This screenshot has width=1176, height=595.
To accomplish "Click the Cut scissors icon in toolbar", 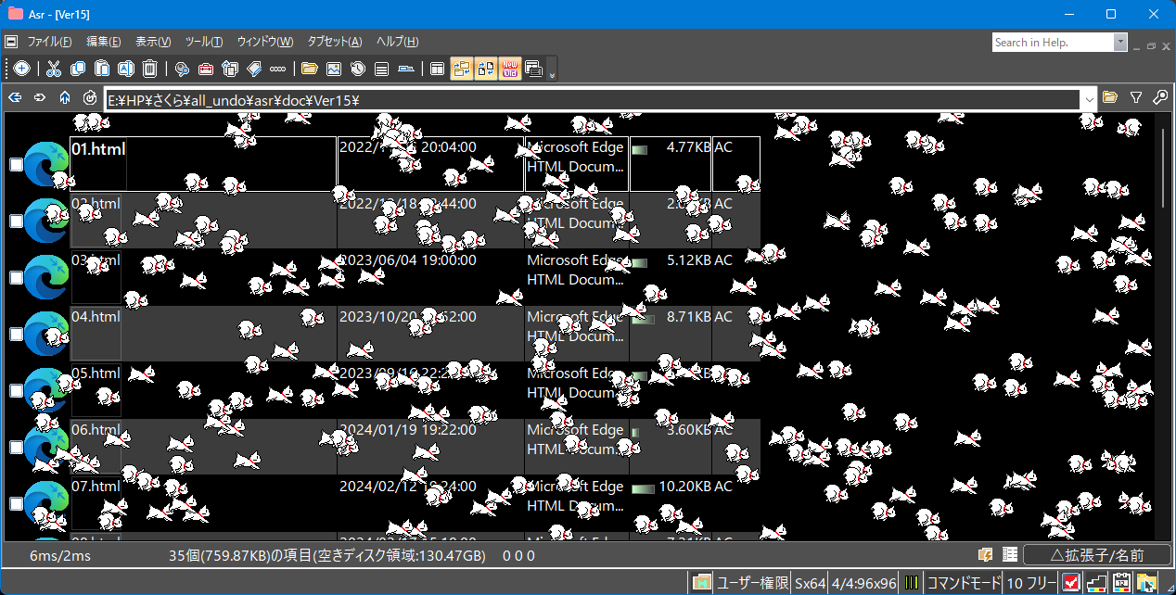I will pyautogui.click(x=54, y=69).
